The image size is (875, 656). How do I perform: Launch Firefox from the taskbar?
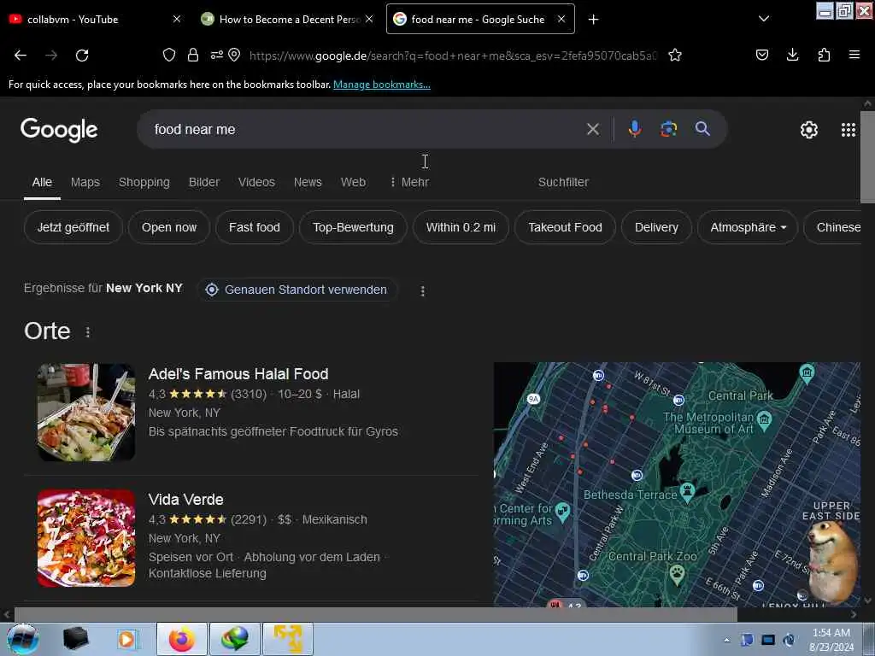tap(182, 639)
